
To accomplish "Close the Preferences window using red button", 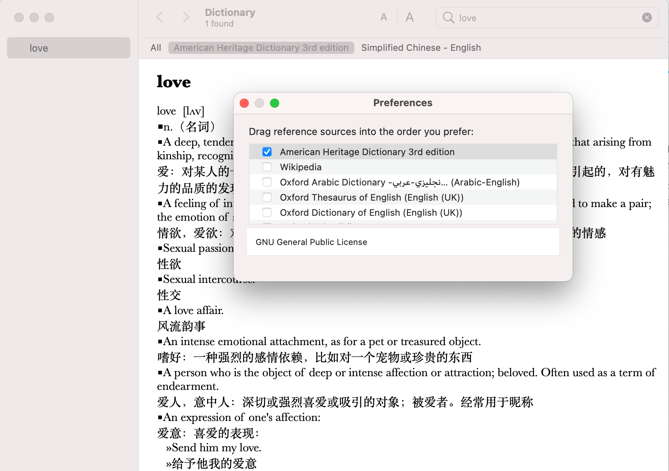I will [x=244, y=103].
